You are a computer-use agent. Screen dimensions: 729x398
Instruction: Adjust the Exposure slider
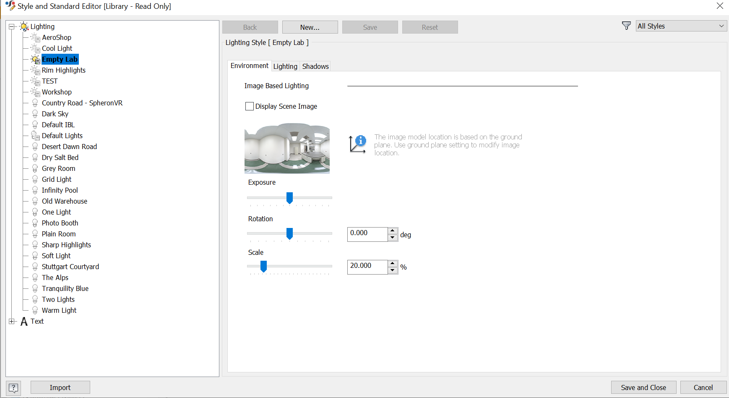[x=289, y=198]
